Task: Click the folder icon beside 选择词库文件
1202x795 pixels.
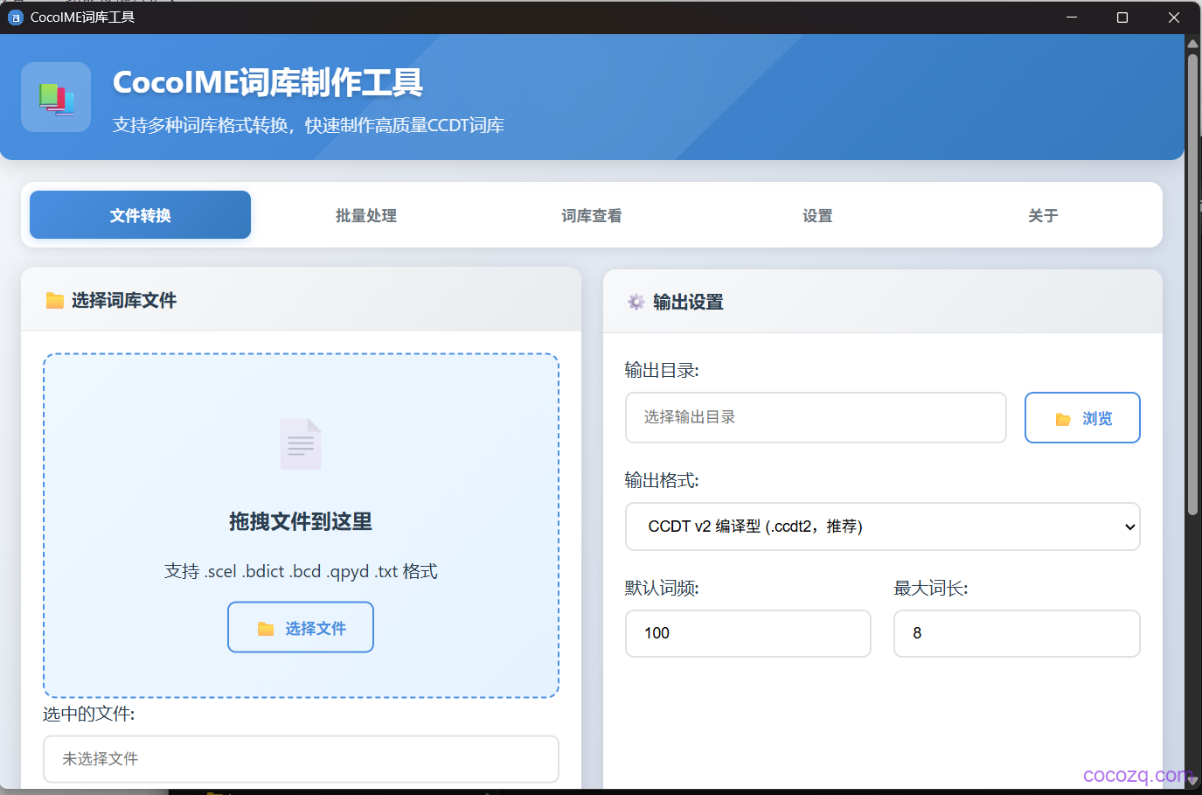Action: pos(55,301)
